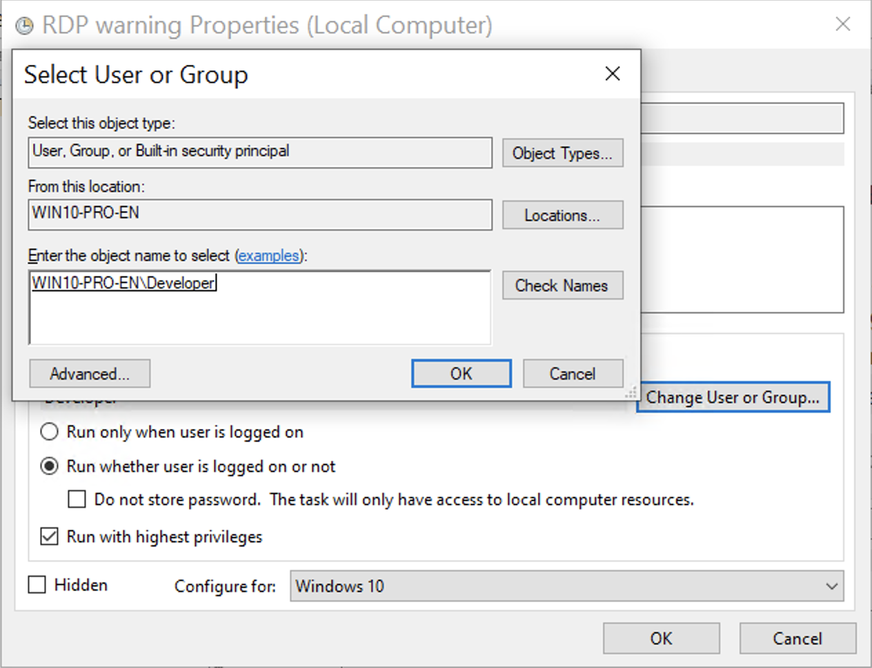This screenshot has width=872, height=668.
Task: Click Cancel at the bottom of Properties window
Action: coord(797,638)
